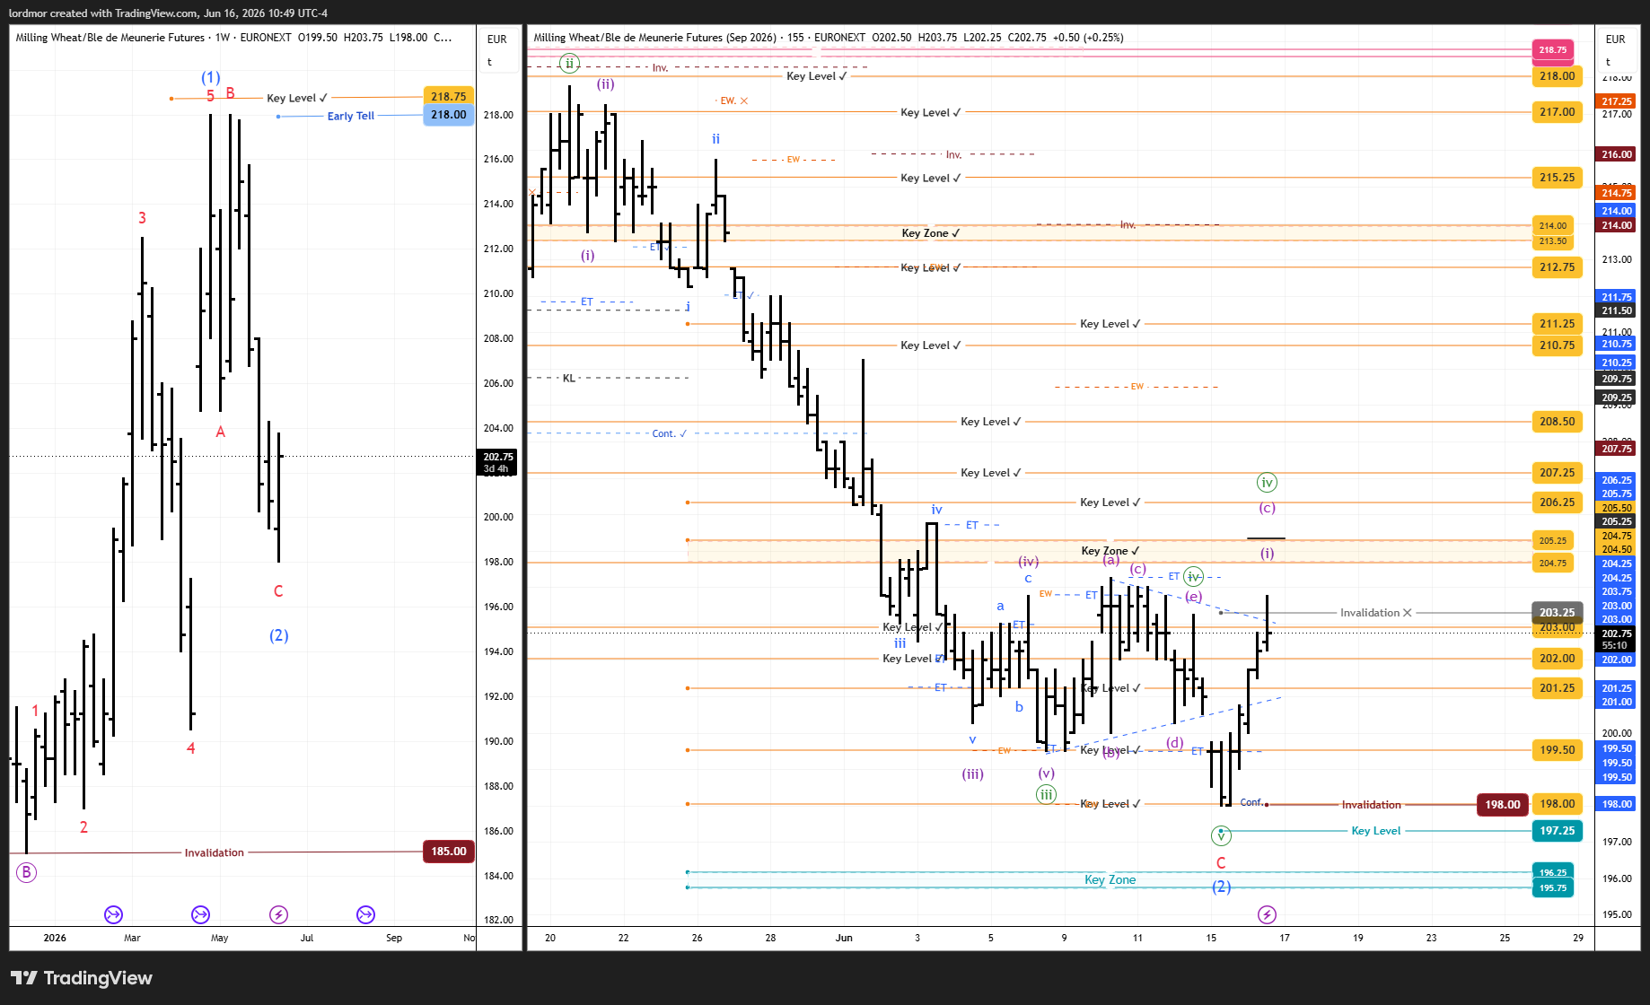Click the red 3 wave label

click(142, 218)
